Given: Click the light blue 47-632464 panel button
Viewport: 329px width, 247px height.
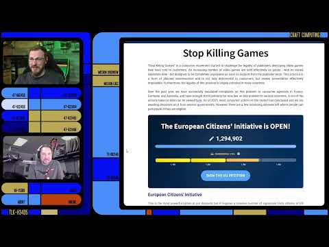Looking at the screenshot, I should coord(61,104).
